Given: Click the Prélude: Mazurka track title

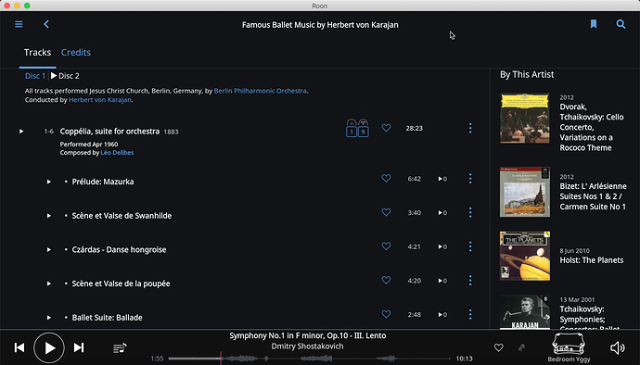Looking at the screenshot, I should (x=103, y=182).
